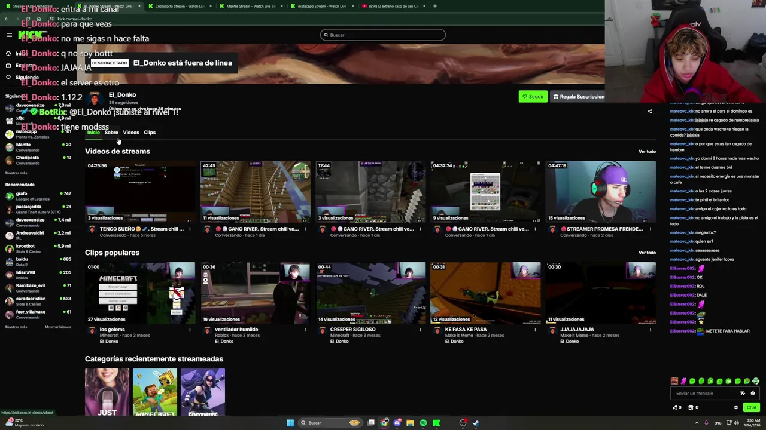Viewport: 766px width, 430px height.
Task: Open grafo channel in Recomendado list
Action: pyautogui.click(x=38, y=196)
